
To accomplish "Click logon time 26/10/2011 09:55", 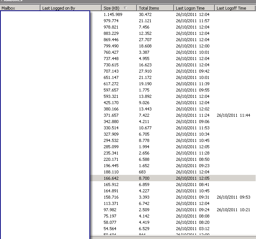I will (193, 90).
